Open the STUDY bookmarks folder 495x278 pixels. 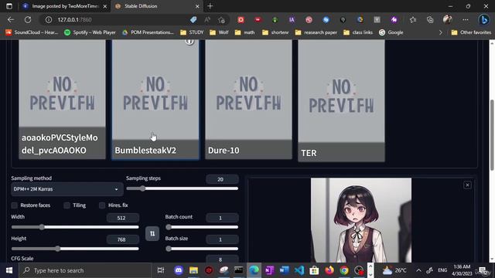tap(192, 32)
